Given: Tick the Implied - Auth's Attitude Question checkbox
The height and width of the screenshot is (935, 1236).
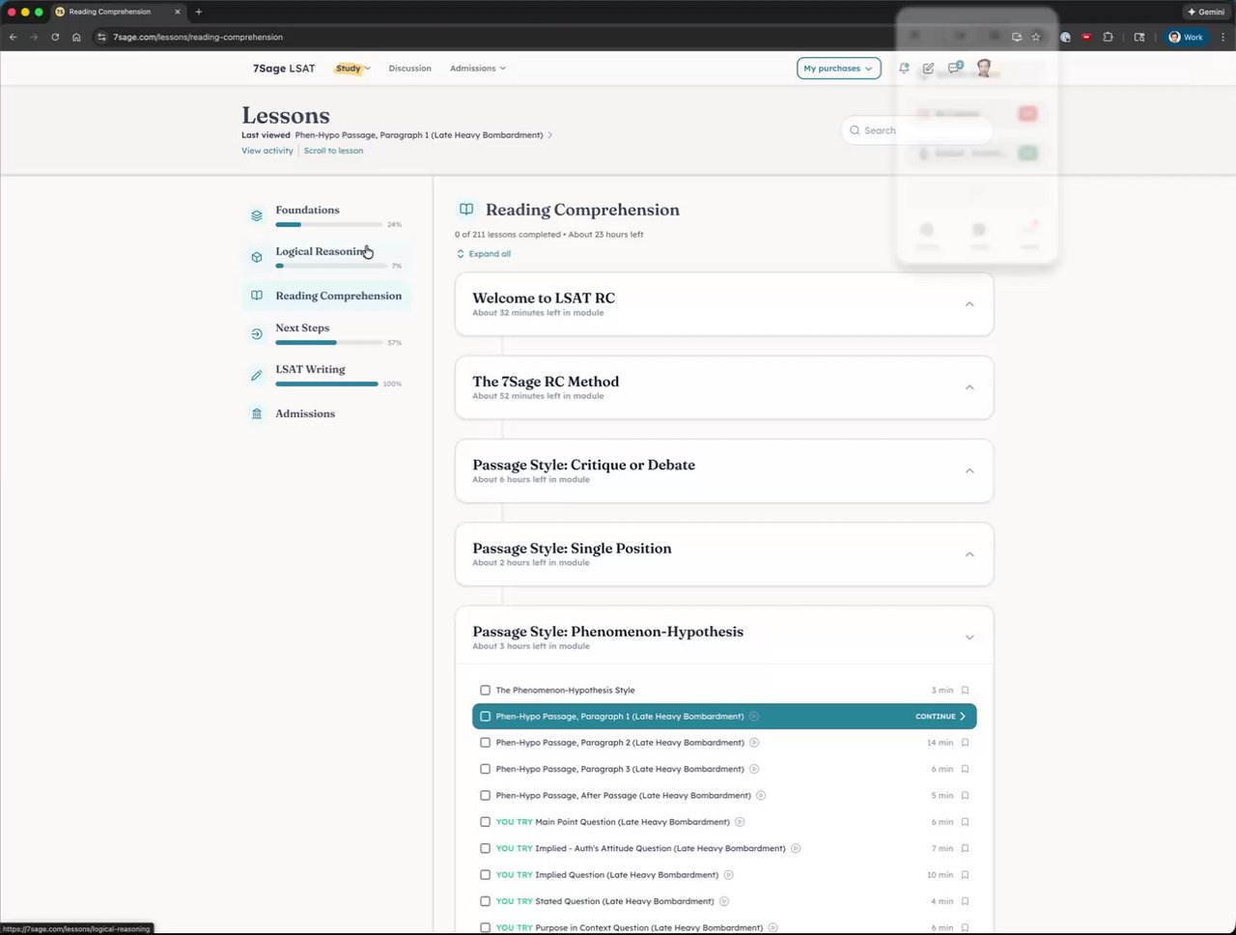Looking at the screenshot, I should (485, 848).
